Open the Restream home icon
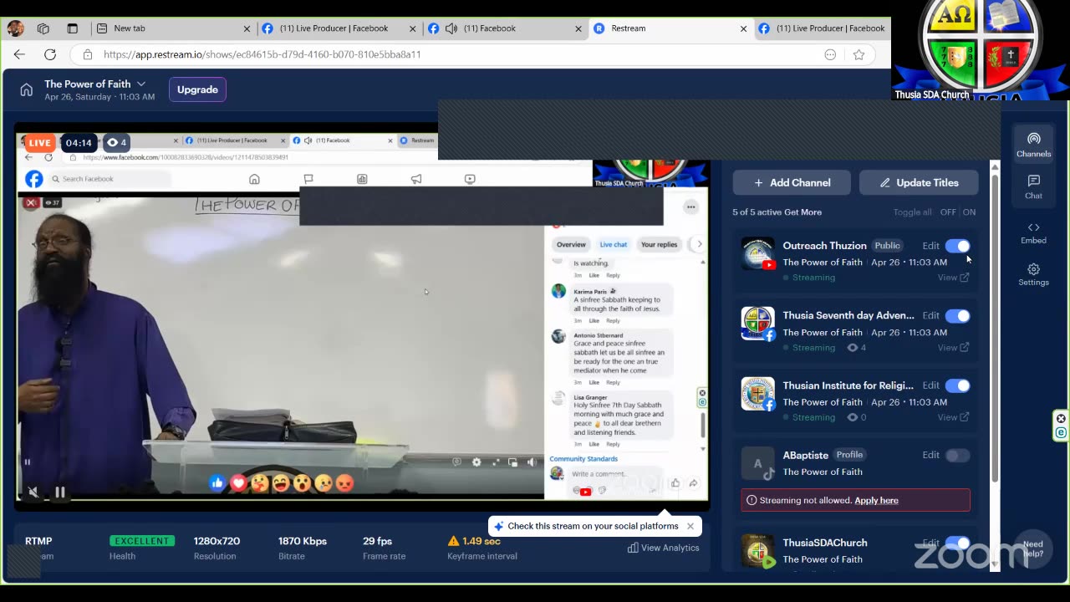 pos(27,89)
